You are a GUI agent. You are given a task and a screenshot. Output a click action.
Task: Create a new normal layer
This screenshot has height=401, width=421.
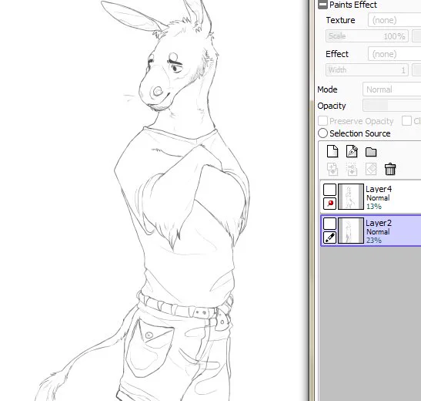(332, 151)
